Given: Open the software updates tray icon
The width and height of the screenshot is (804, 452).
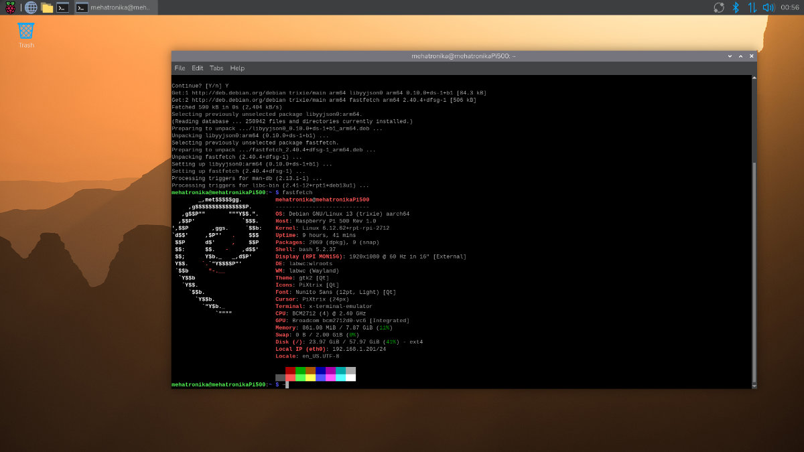Looking at the screenshot, I should [x=719, y=7].
